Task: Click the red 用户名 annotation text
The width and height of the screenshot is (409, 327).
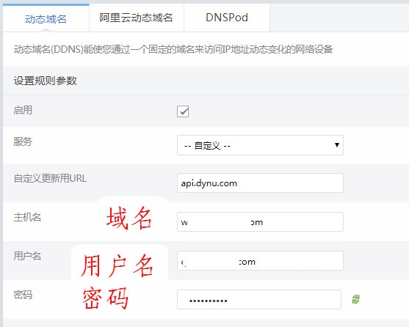Action: click(x=117, y=265)
